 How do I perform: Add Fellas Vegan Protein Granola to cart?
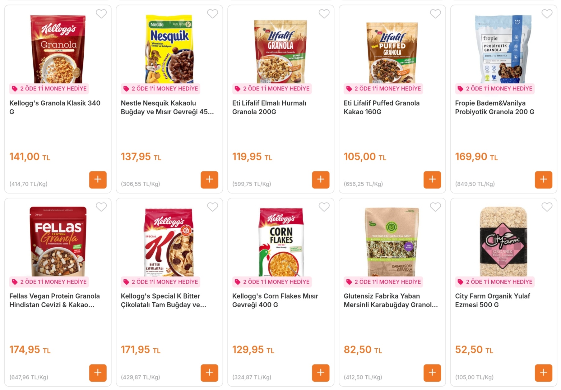(98, 373)
